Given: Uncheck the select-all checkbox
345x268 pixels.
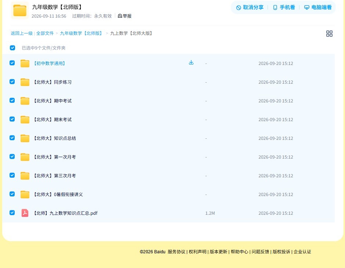Looking at the screenshot, I should [12, 48].
